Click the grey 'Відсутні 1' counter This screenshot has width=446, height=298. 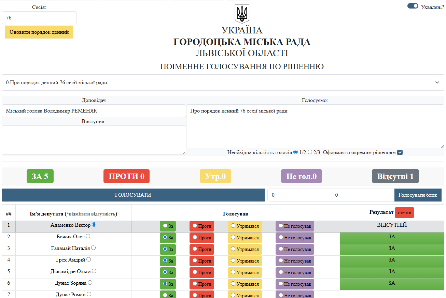click(x=395, y=176)
